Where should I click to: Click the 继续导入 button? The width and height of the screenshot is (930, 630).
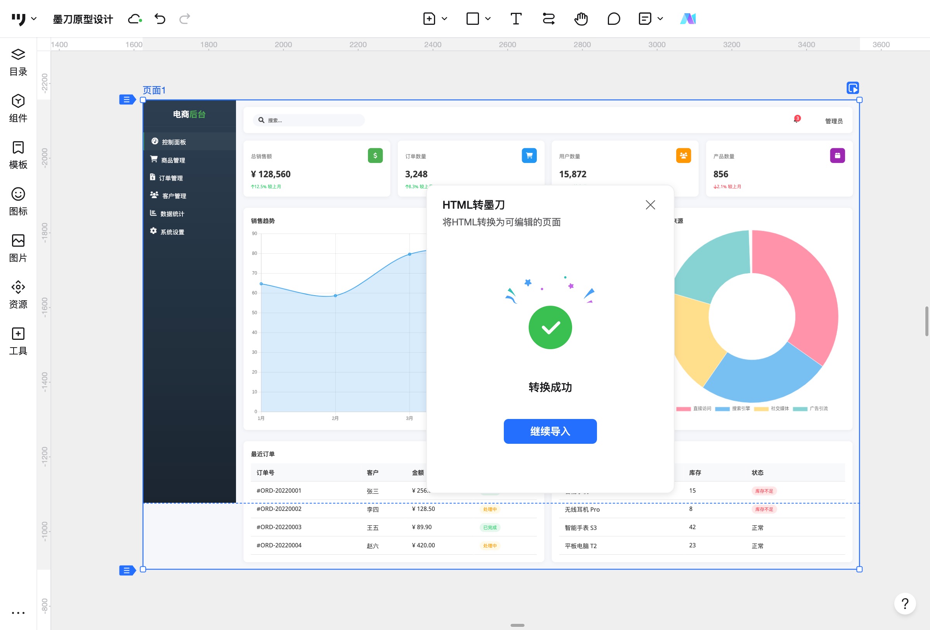(x=550, y=431)
